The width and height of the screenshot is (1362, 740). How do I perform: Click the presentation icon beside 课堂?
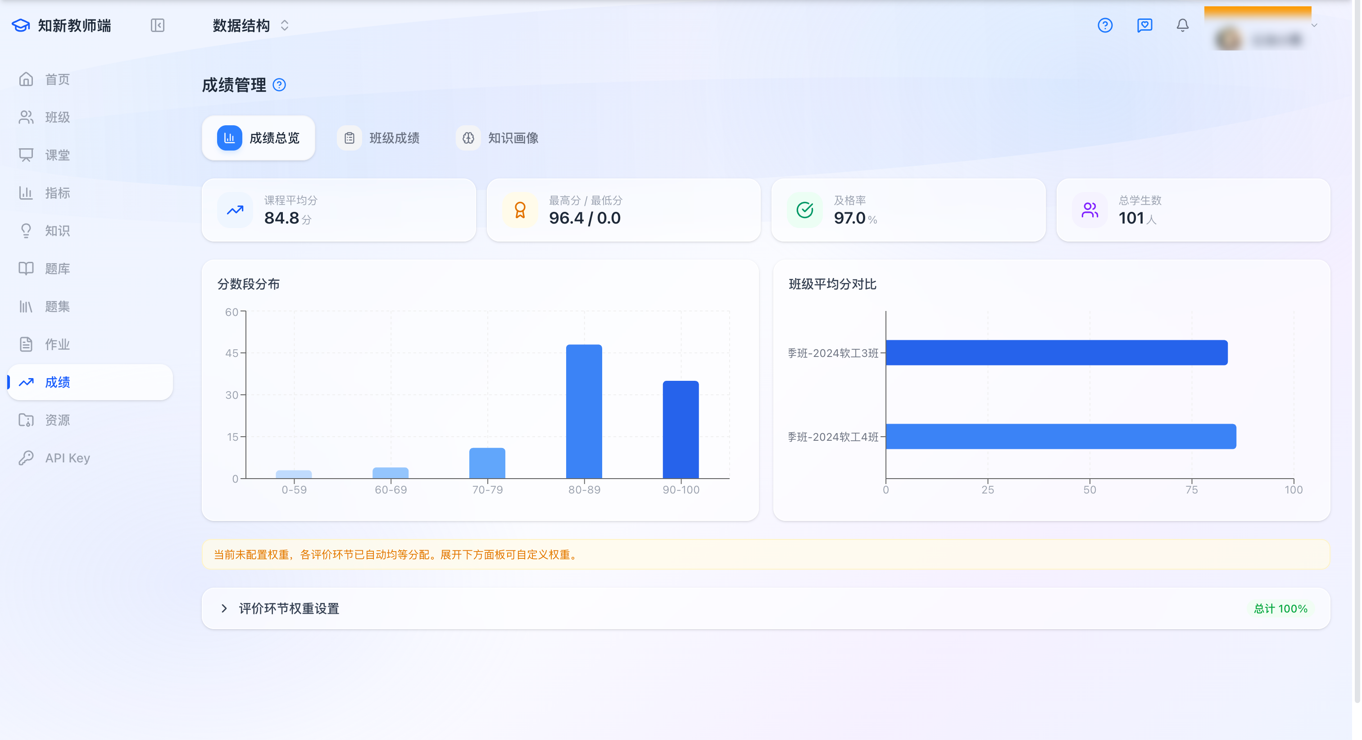pos(26,155)
